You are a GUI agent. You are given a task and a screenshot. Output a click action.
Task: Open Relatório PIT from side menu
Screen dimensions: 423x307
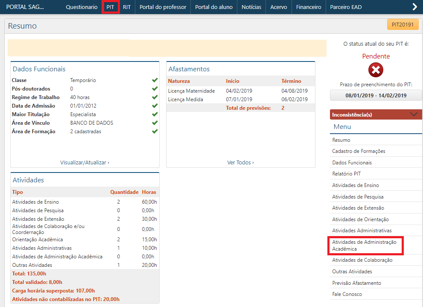[x=346, y=174]
